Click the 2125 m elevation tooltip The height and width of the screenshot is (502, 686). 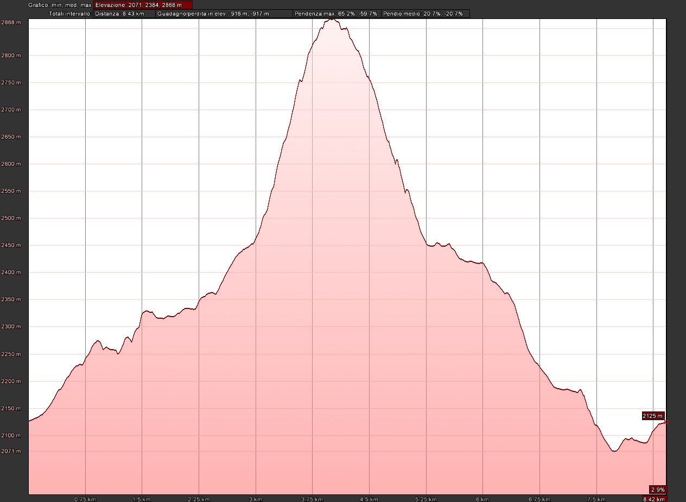(653, 416)
